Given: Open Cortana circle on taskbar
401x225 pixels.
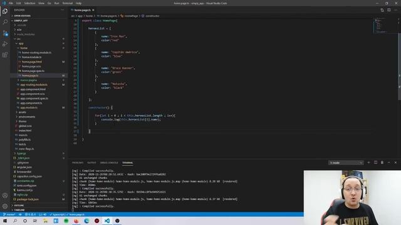Looking at the screenshot, I should 25,221.
